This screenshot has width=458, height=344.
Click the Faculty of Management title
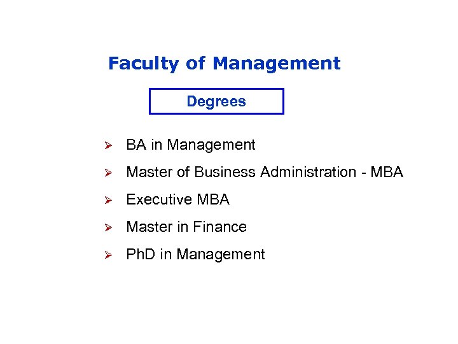[224, 64]
